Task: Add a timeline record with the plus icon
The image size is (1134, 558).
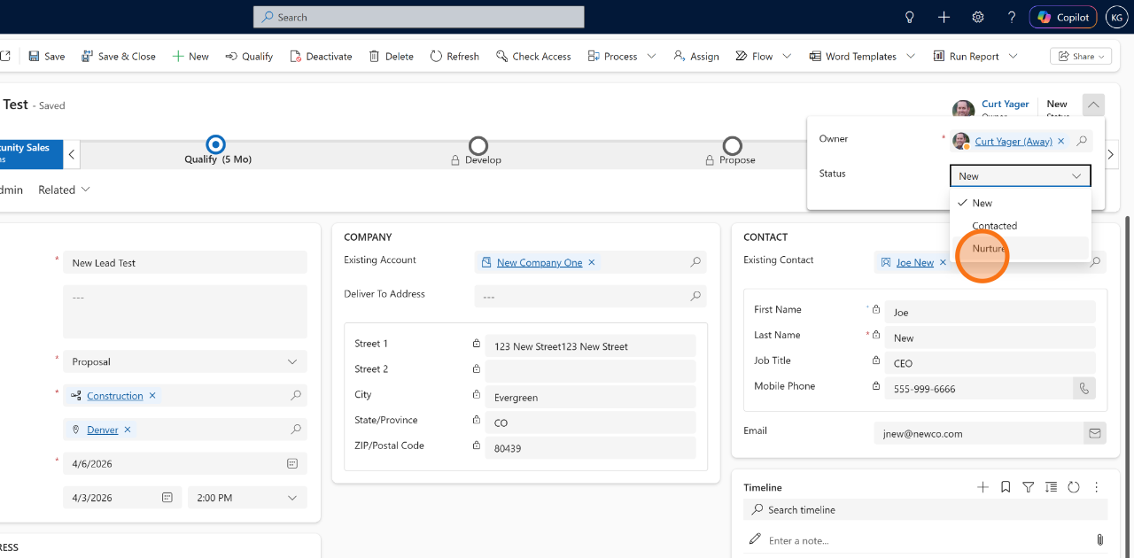Action: pos(983,487)
